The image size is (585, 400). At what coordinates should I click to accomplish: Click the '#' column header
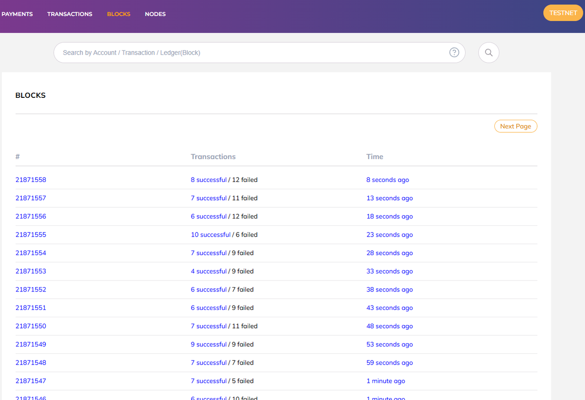[x=18, y=157]
